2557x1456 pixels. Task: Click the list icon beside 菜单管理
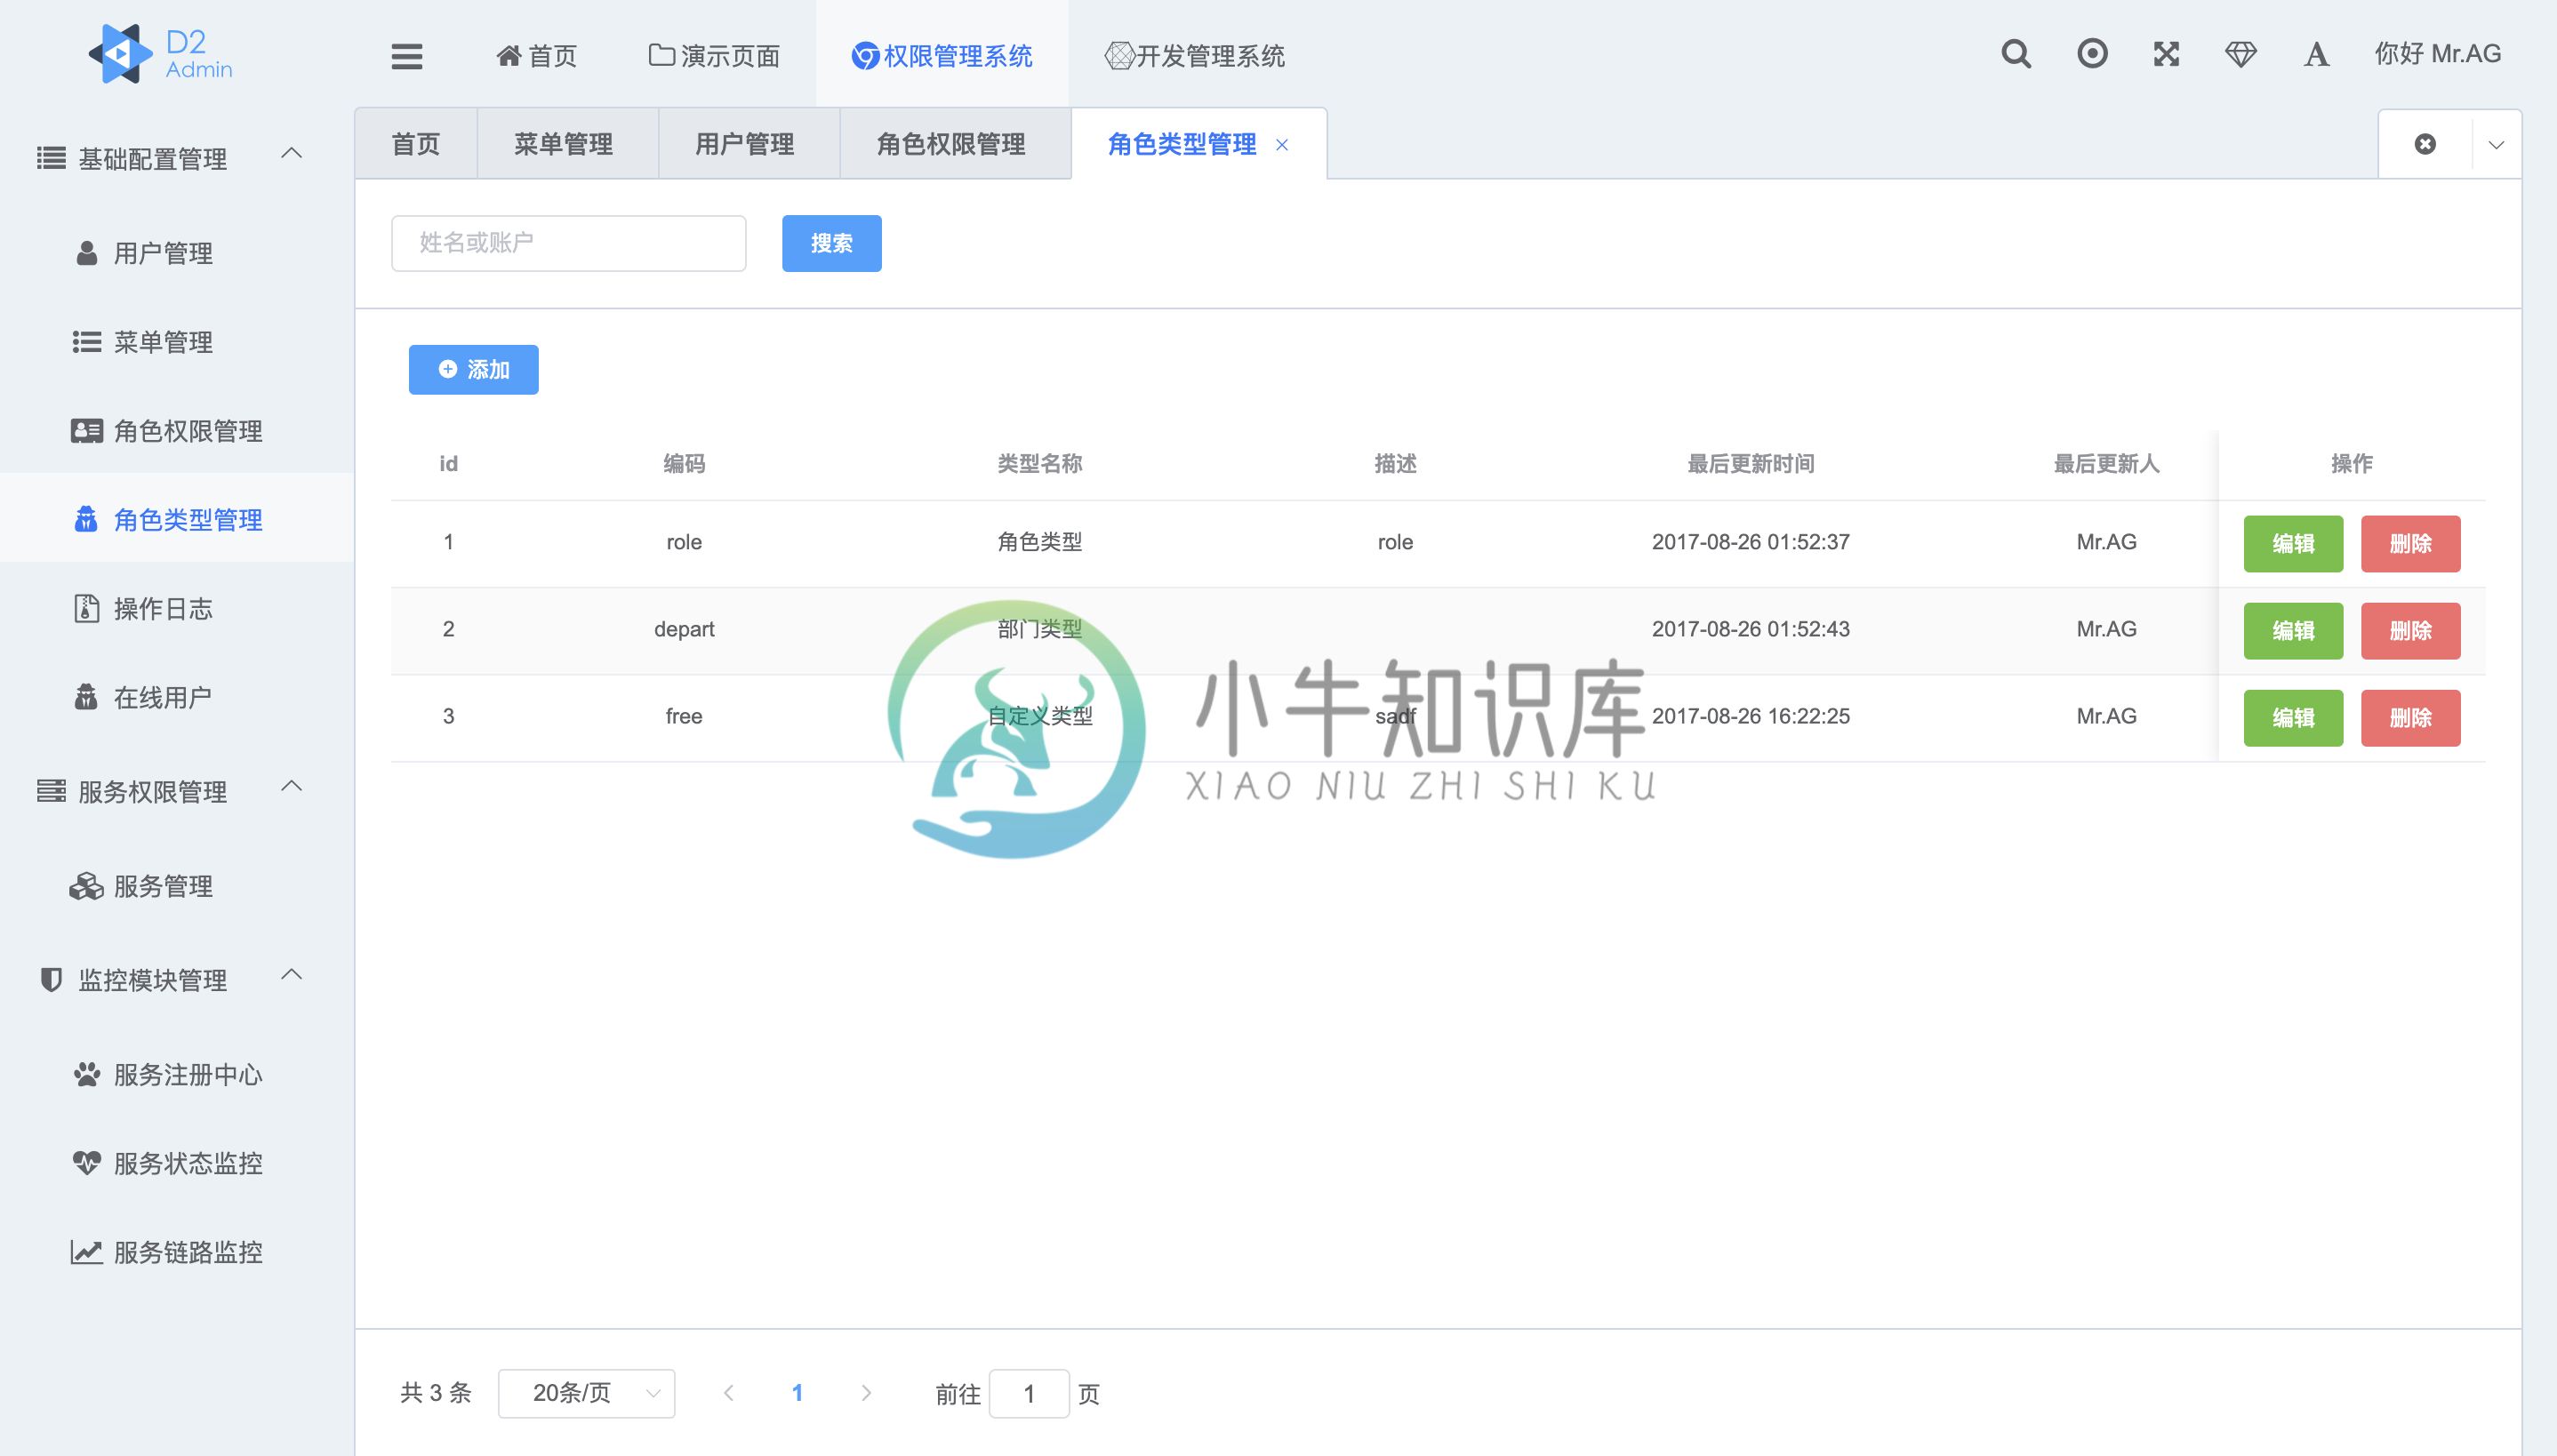coord(87,342)
